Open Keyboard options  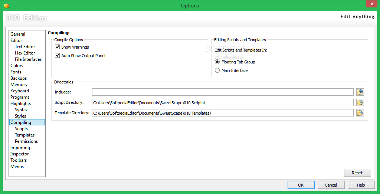pos(19,91)
